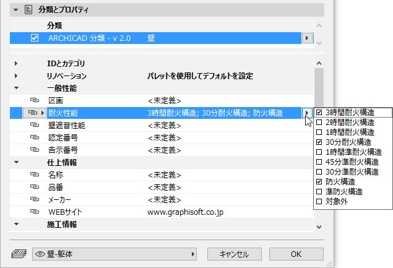Click the 分類 column header
This screenshot has width=393, height=268.
tap(54, 25)
